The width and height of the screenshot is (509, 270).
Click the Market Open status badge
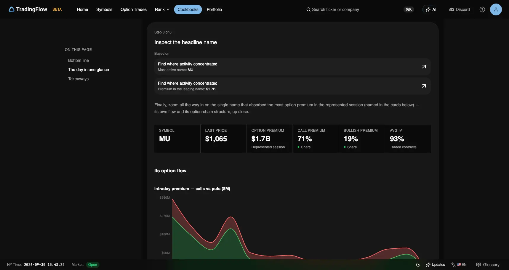click(92, 265)
